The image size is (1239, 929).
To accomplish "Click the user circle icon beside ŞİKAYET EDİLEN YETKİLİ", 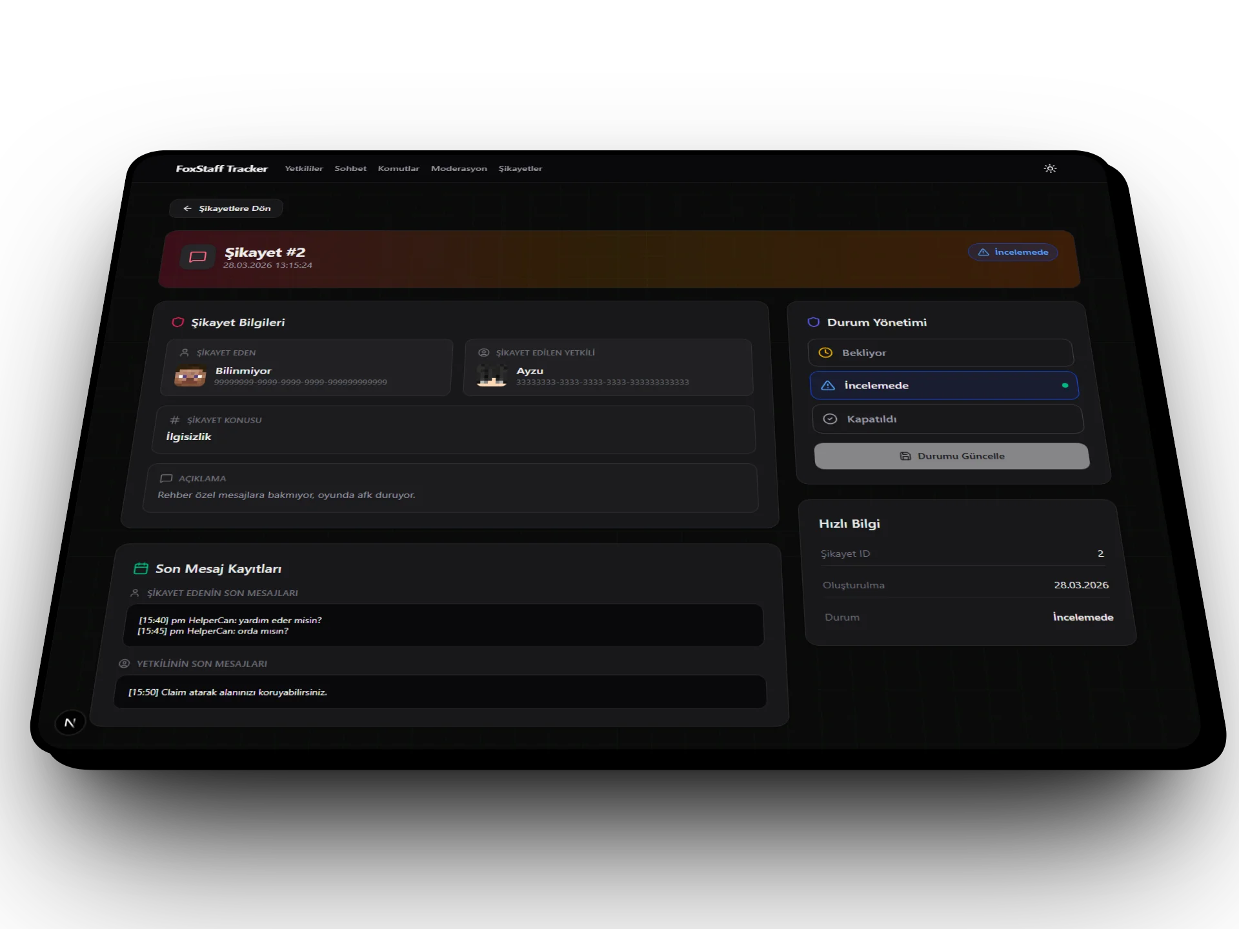I will click(483, 352).
